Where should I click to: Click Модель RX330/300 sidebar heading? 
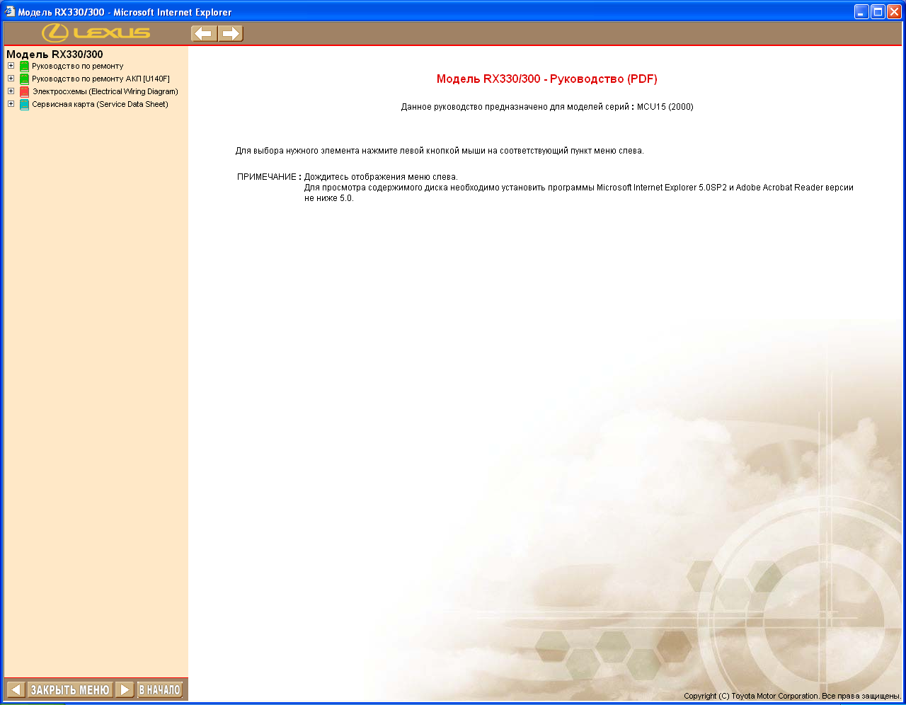55,55
